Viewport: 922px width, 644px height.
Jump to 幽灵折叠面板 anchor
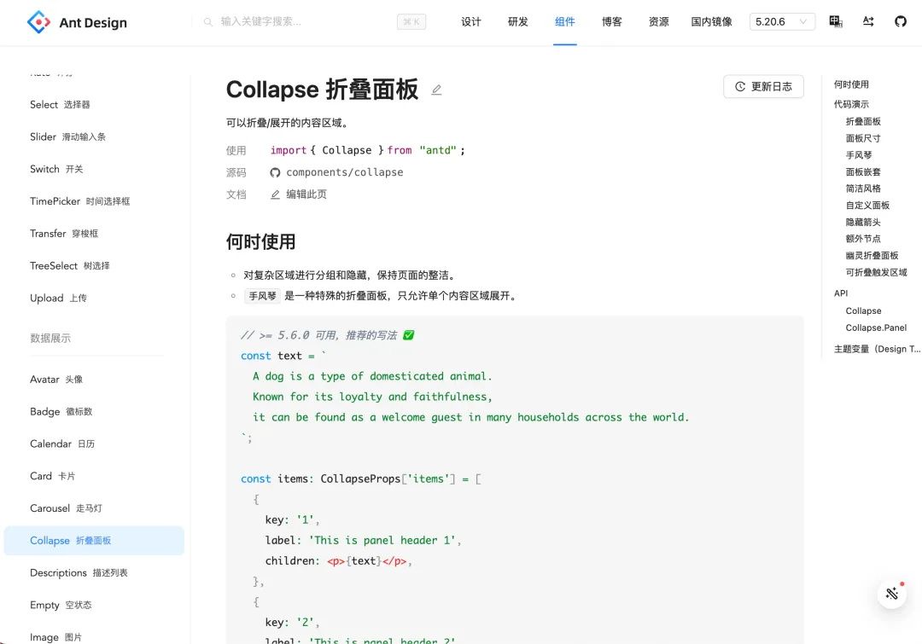(x=872, y=256)
